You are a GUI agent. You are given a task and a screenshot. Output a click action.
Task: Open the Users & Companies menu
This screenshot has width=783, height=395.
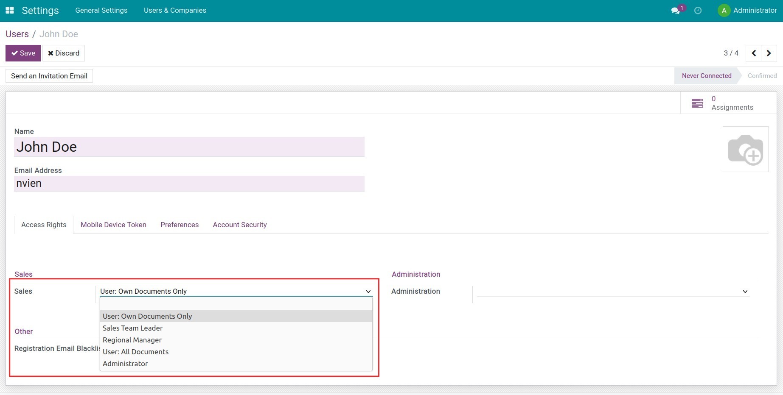(175, 10)
